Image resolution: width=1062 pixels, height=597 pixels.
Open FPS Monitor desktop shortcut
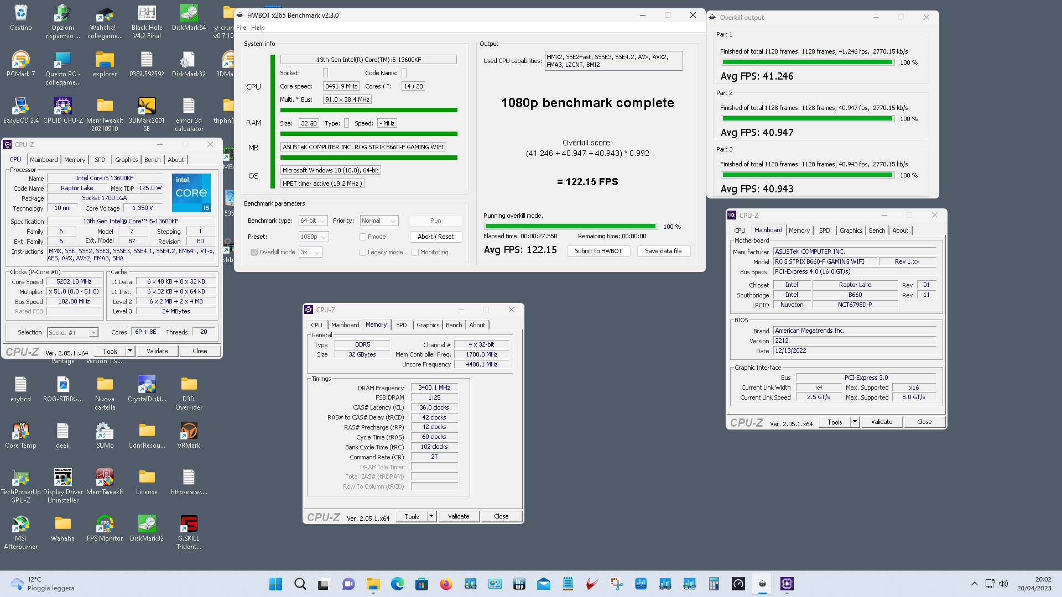pos(105,528)
